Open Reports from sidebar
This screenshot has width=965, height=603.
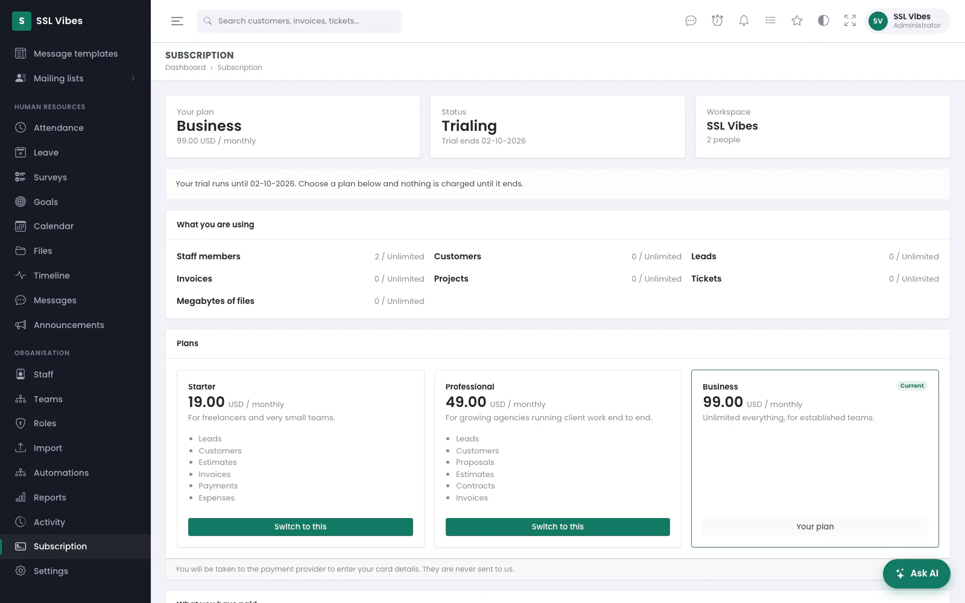(75, 497)
